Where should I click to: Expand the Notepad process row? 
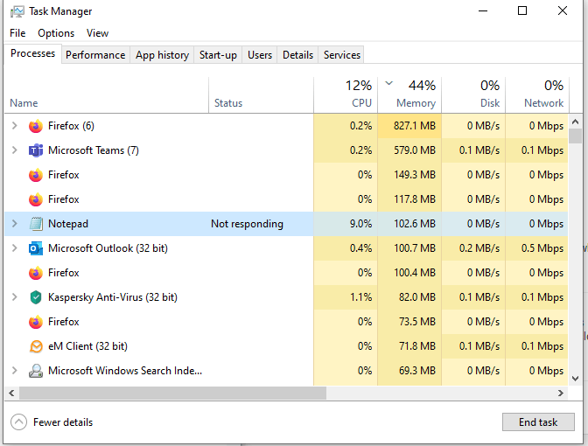[15, 224]
